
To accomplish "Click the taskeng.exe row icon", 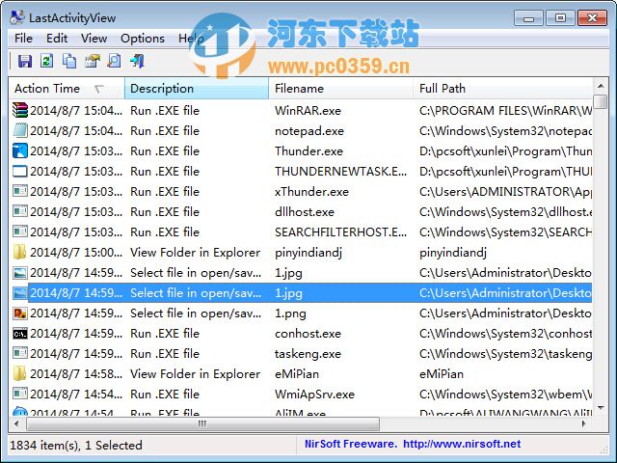I will click(x=20, y=354).
